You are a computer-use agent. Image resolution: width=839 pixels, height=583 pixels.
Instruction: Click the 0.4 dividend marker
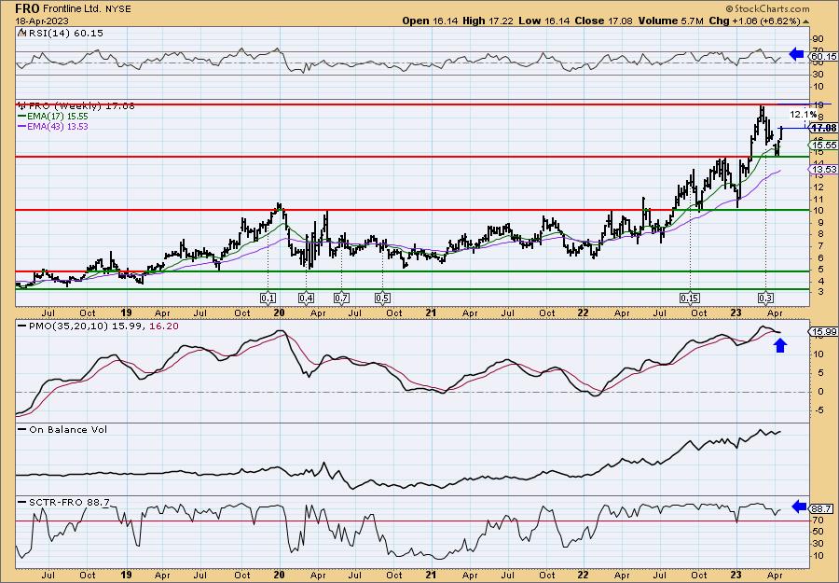point(306,298)
